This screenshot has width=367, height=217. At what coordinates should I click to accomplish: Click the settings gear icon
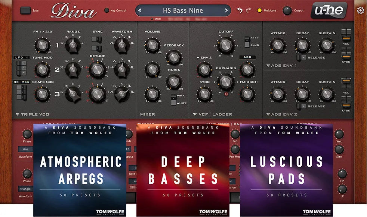click(x=360, y=10)
